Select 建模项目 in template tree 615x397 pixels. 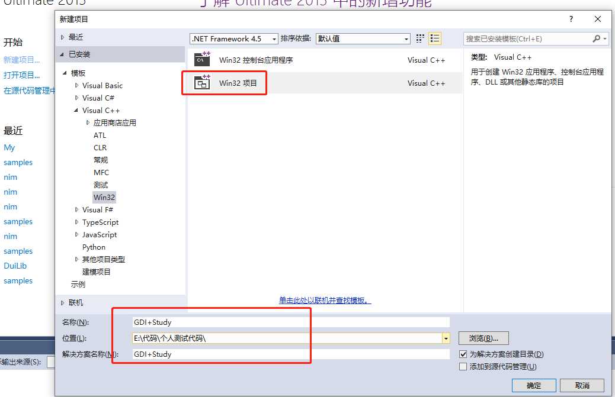[96, 272]
